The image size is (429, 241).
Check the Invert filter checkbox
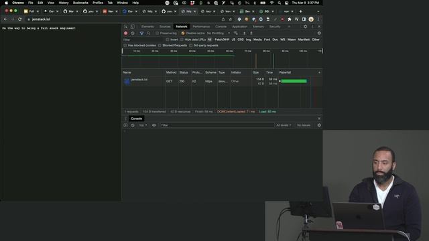click(x=168, y=39)
